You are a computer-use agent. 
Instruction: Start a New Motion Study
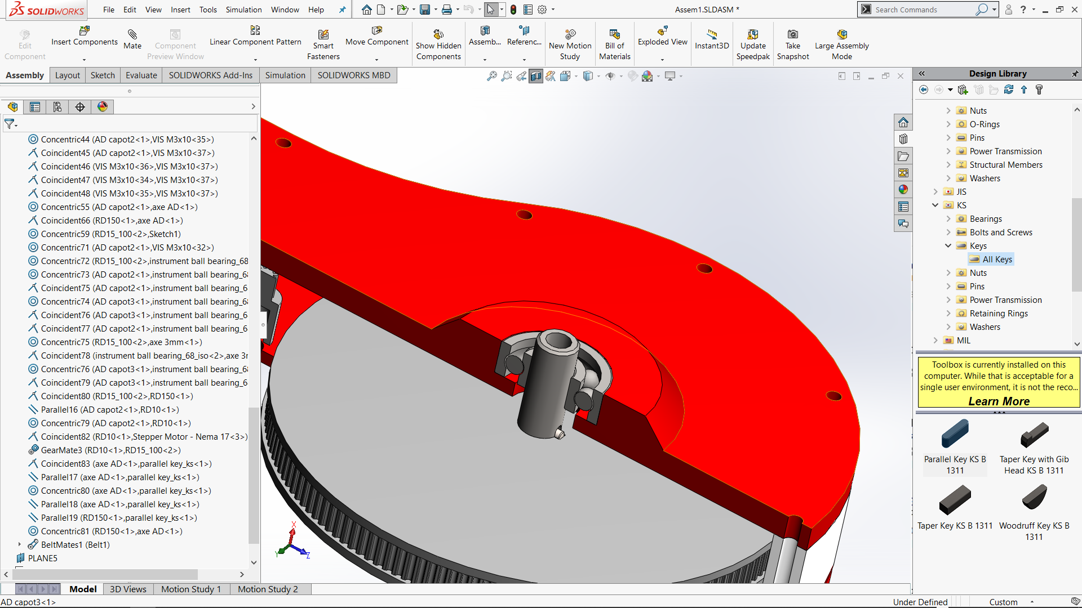pos(570,34)
